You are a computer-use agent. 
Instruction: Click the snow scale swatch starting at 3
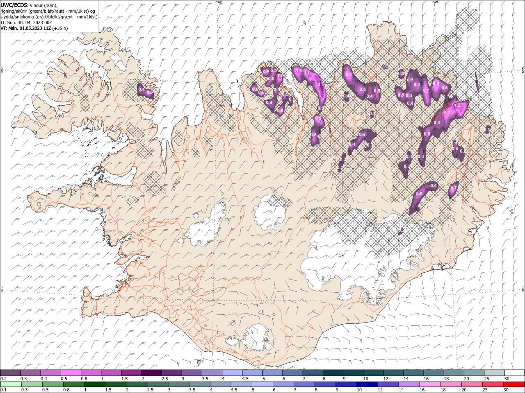pos(192,373)
